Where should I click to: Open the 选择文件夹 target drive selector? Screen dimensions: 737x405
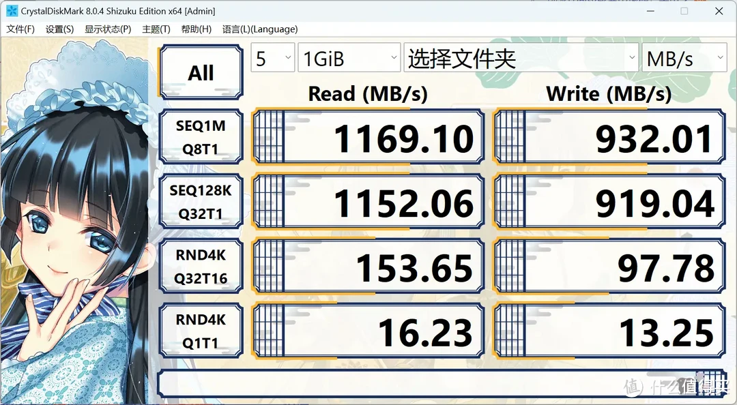point(519,58)
